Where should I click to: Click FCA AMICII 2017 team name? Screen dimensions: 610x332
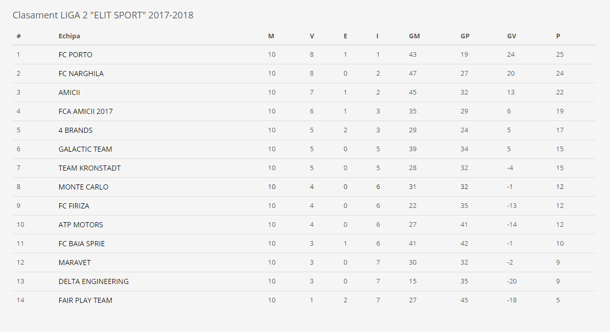pyautogui.click(x=86, y=111)
